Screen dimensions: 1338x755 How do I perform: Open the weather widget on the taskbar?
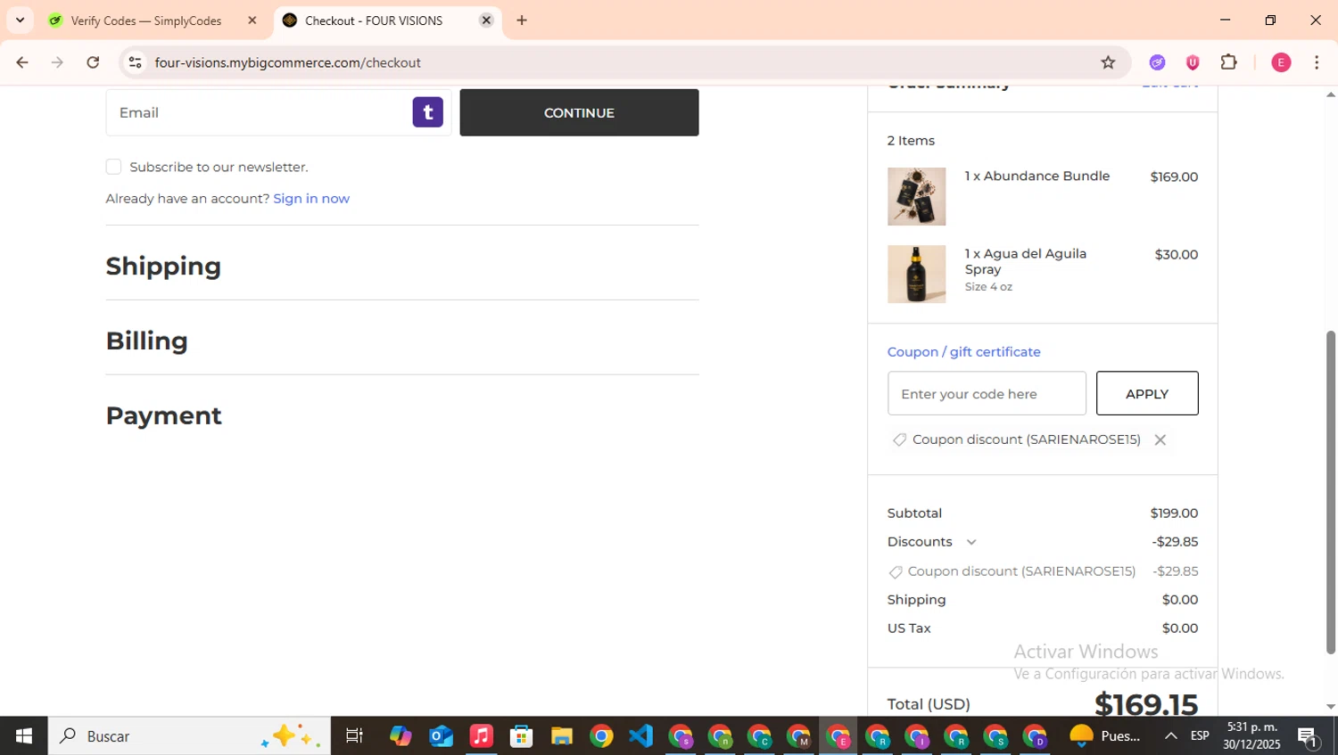1105,736
